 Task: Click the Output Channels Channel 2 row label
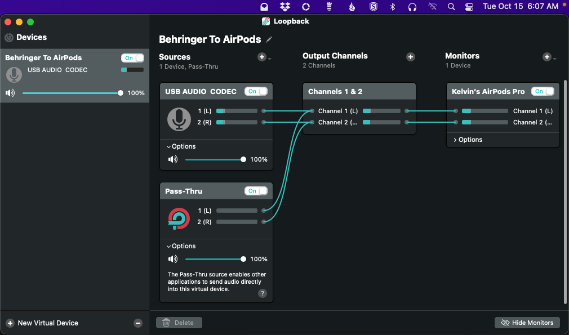click(x=337, y=122)
